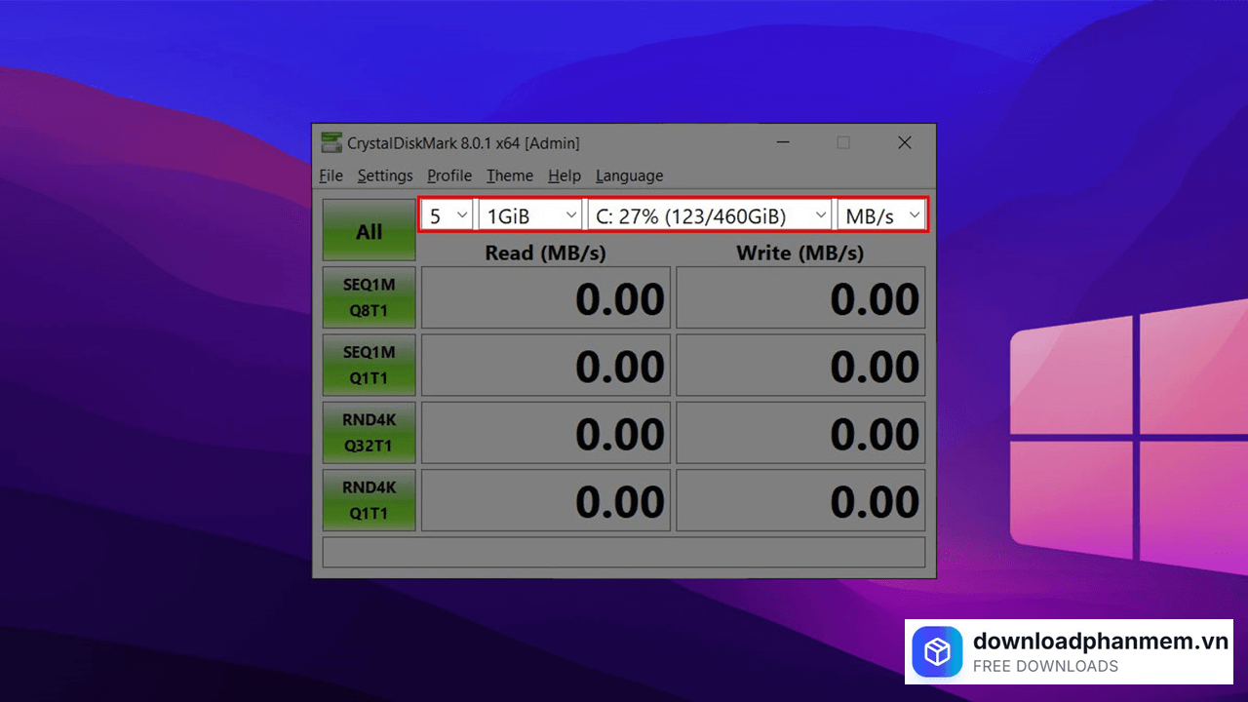Click the empty comment field at bottom
The image size is (1248, 702).
point(624,552)
